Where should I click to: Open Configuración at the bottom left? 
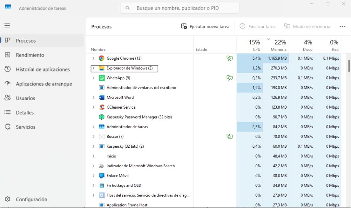pyautogui.click(x=32, y=199)
